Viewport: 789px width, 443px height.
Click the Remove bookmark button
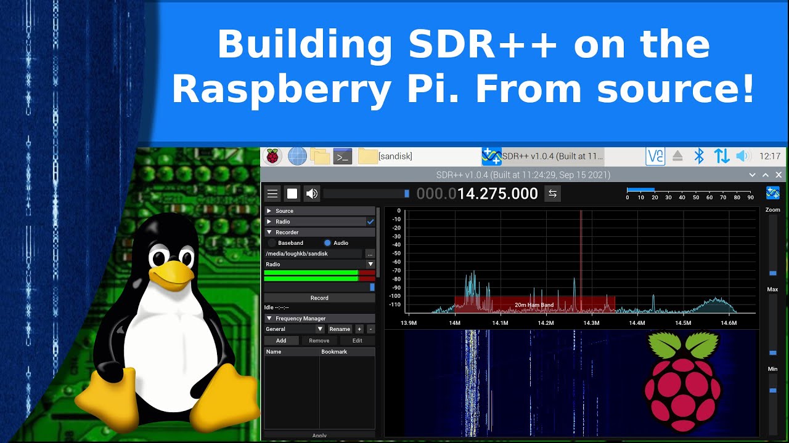point(319,340)
